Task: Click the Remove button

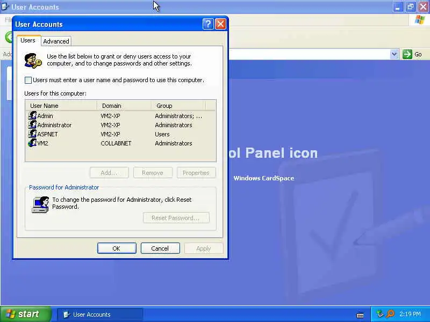Action: [x=153, y=173]
